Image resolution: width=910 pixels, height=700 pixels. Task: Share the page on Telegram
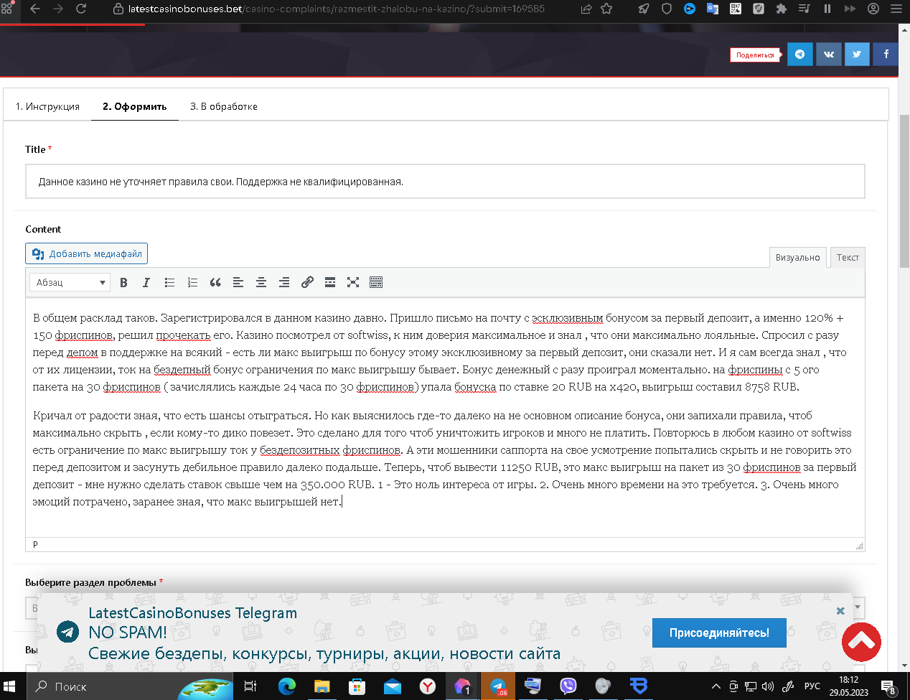tap(800, 54)
